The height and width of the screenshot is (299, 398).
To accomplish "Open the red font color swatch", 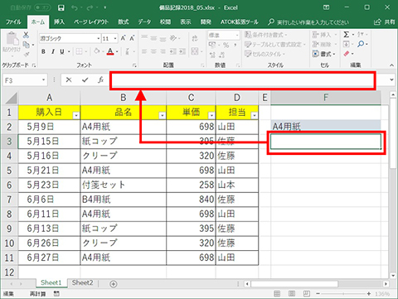I will pos(110,51).
